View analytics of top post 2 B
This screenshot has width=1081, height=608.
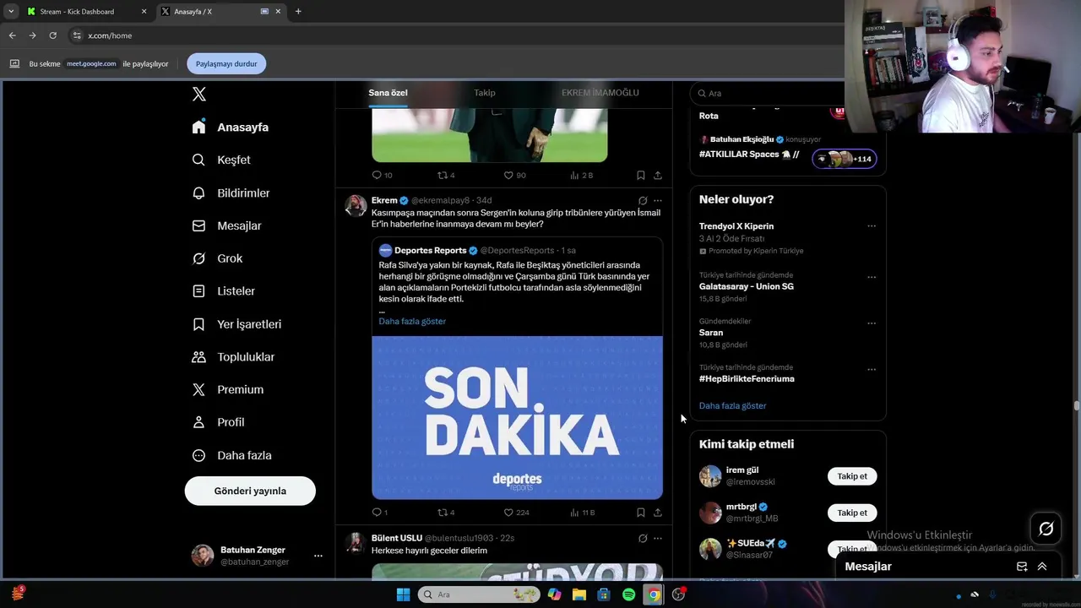(581, 175)
